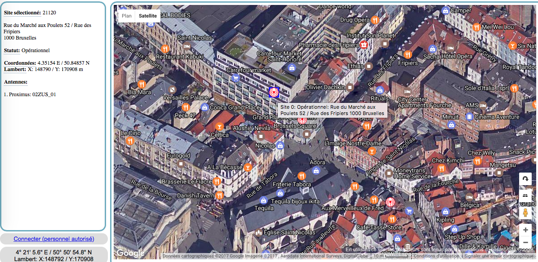538x262 pixels.
Task: Click the Chez Kimchi restaurant icon
Action: click(x=441, y=169)
